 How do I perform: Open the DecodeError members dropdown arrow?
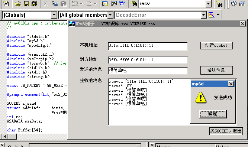pyautogui.click(x=203, y=15)
